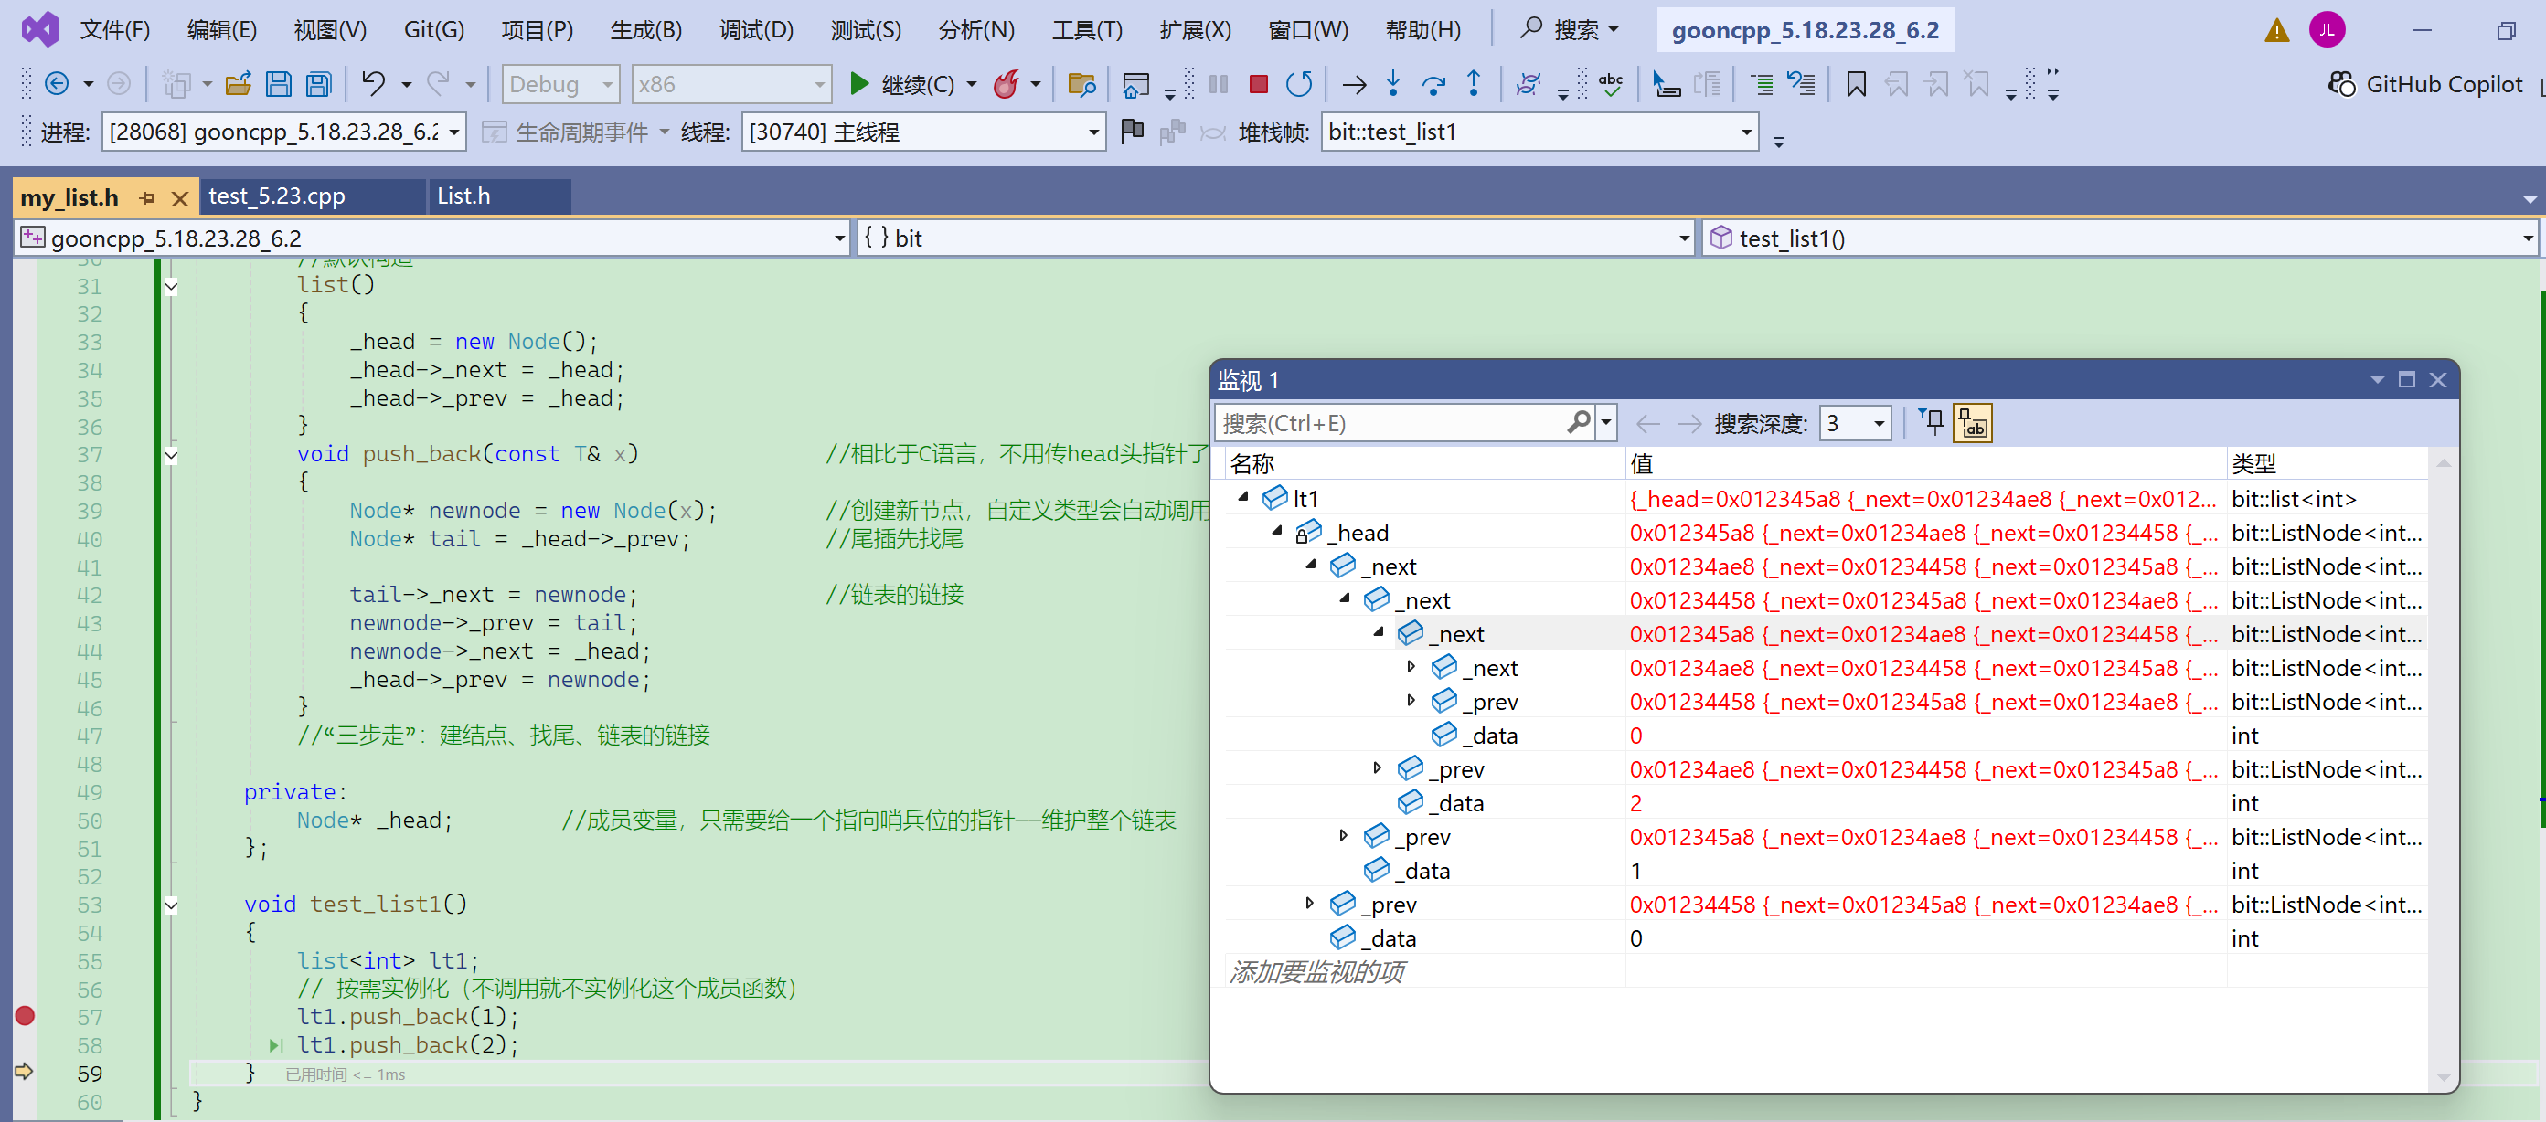Switch to the test_5.23.cpp tab
The height and width of the screenshot is (1122, 2546).
tap(277, 196)
